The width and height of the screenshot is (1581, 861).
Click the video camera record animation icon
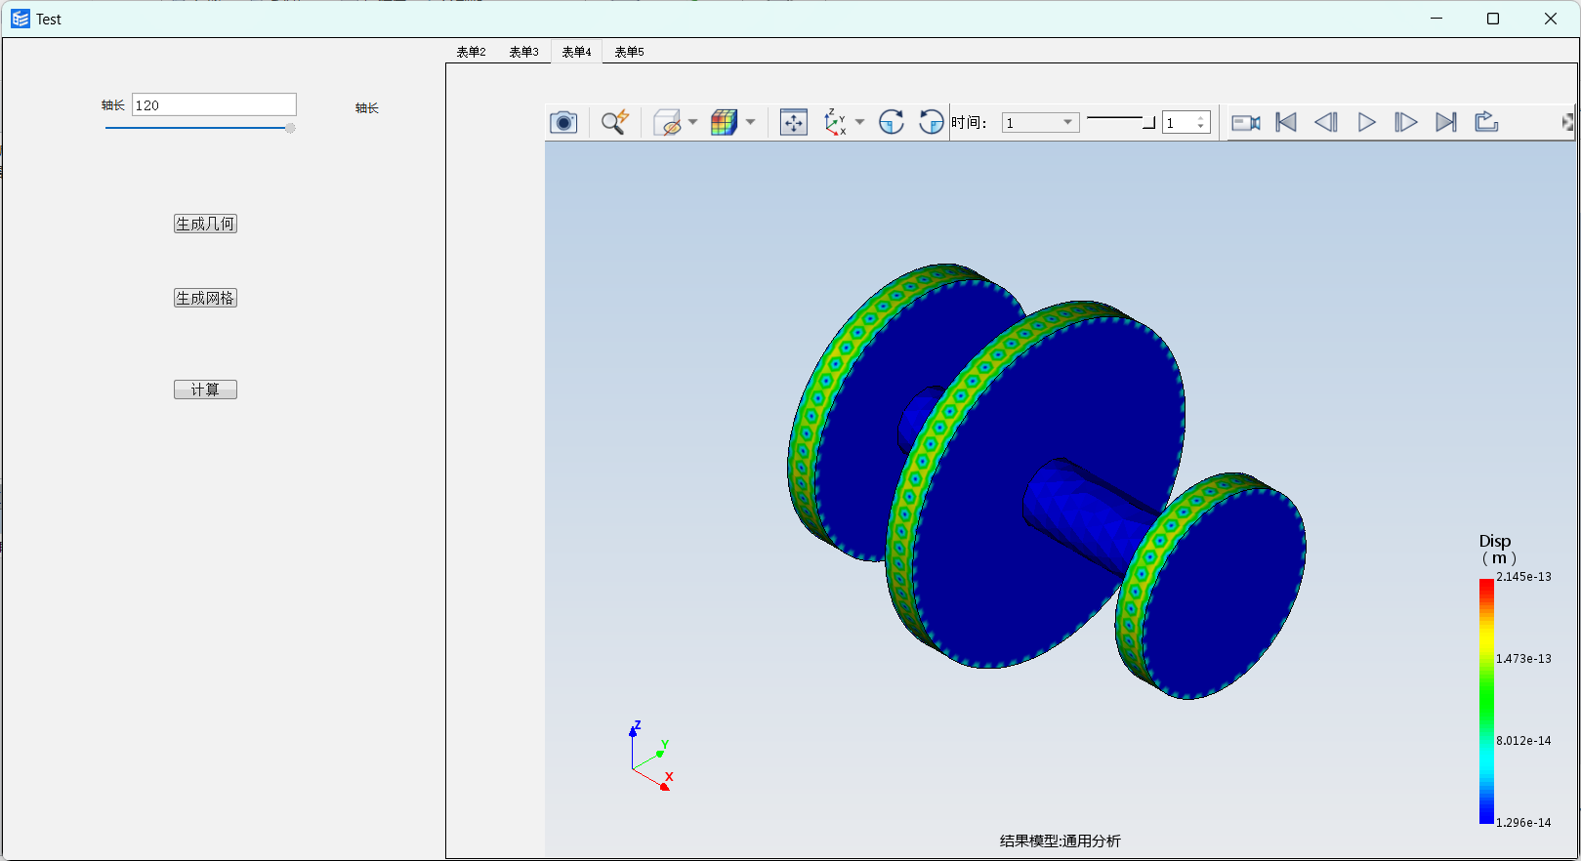[1246, 122]
